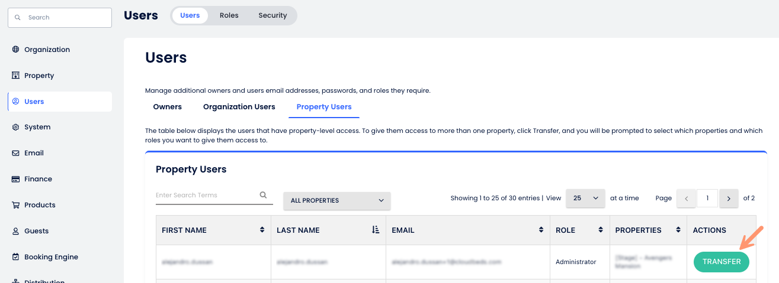Click the Enter Search Terms field

(x=204, y=195)
